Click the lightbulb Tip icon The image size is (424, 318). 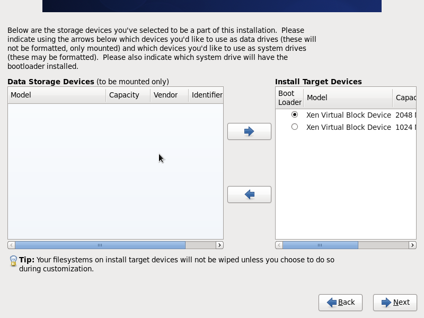(13, 261)
